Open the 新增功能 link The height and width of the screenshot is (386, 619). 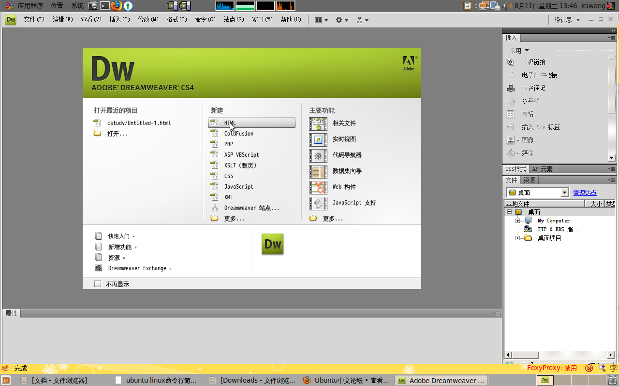point(119,247)
